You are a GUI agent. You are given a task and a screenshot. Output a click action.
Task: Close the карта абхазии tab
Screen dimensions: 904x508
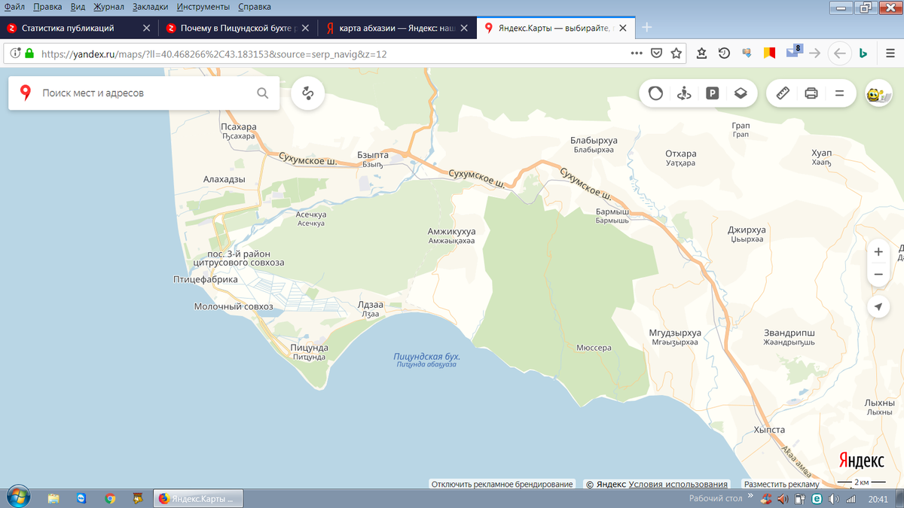pyautogui.click(x=464, y=28)
